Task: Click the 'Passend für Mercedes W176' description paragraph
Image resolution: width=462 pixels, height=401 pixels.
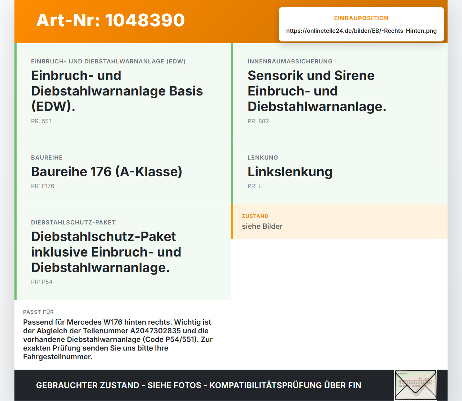Action: coord(118,339)
